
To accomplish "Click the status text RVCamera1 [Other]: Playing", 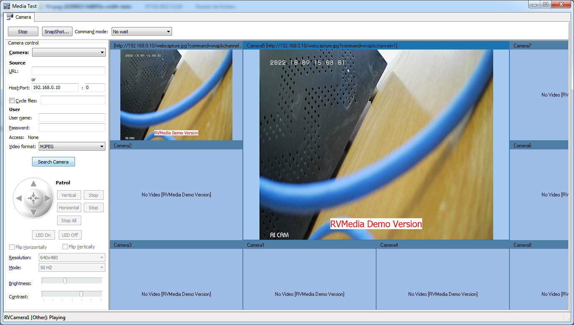I will 35,317.
